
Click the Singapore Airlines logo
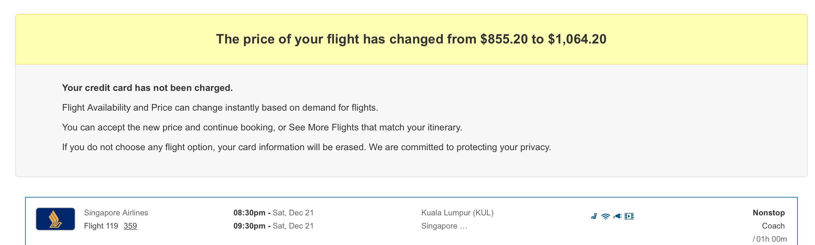[x=55, y=219]
